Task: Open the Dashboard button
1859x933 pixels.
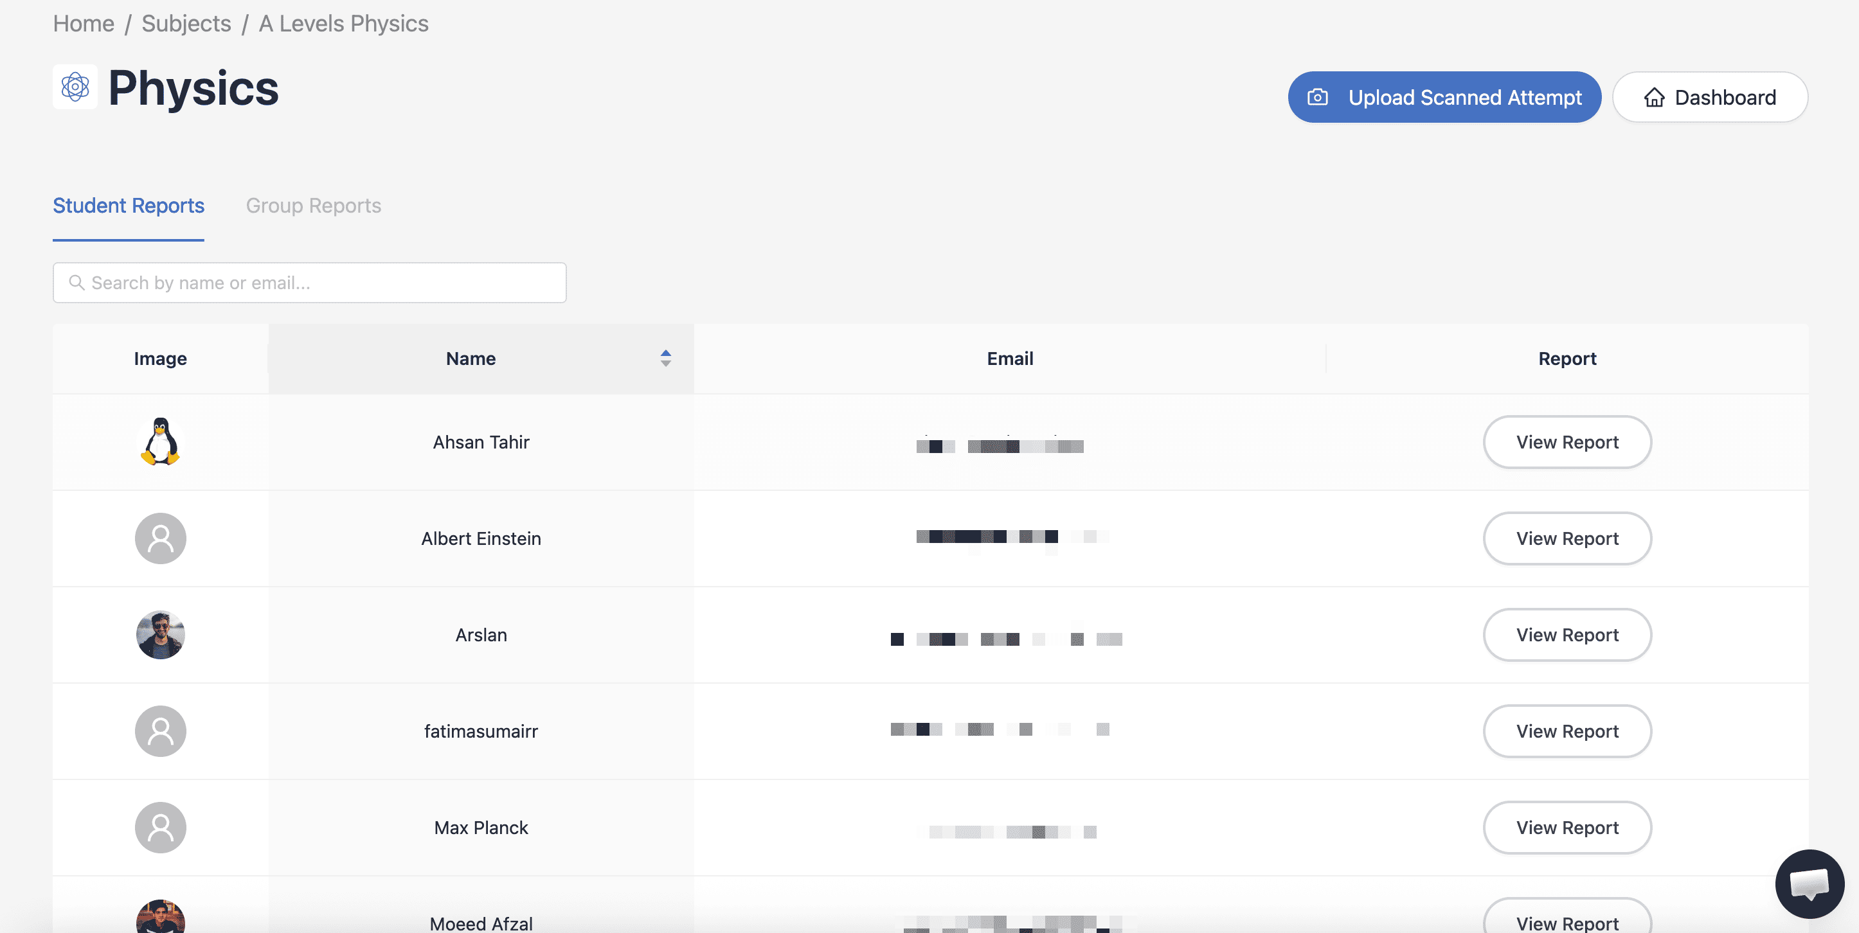Action: (x=1710, y=96)
